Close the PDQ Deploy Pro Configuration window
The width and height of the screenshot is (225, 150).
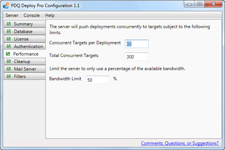click(x=213, y=4)
